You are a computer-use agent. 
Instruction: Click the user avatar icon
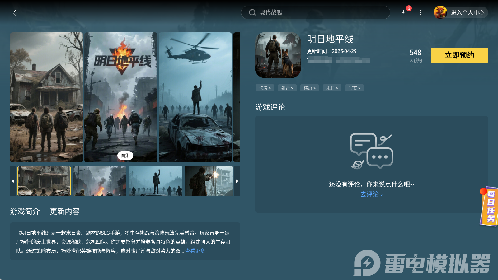[x=440, y=12]
